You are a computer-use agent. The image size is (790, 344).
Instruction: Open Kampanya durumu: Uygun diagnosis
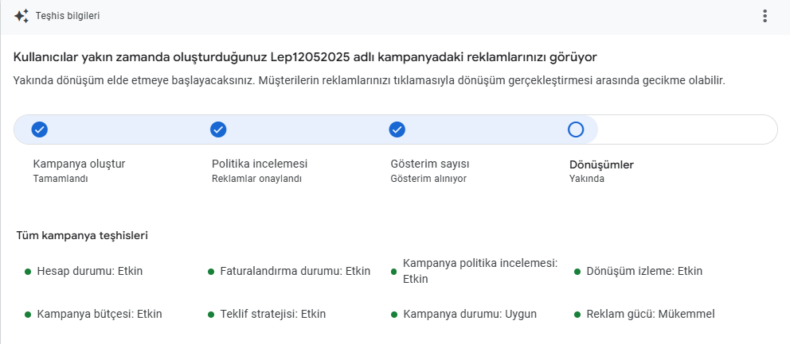click(x=470, y=315)
